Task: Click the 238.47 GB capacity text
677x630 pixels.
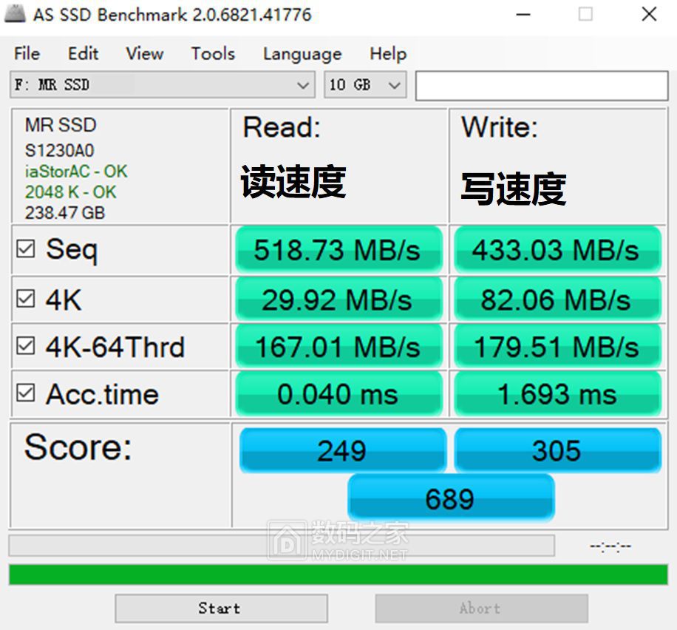Action: click(65, 213)
